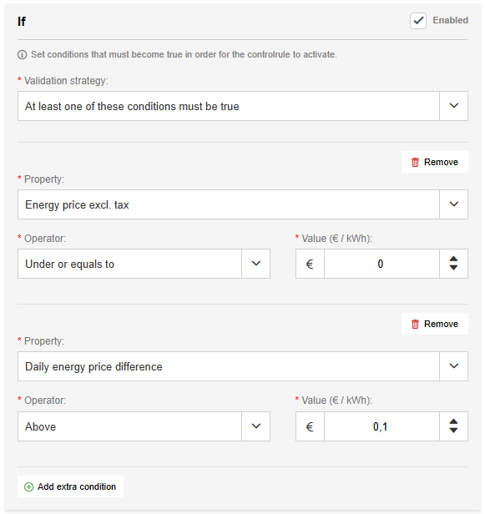Increase first value with the up arrow
Image resolution: width=485 pixels, height=514 pixels.
[453, 259]
